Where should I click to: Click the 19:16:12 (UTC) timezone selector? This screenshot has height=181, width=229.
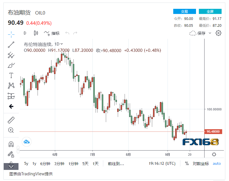[x=162, y=163]
